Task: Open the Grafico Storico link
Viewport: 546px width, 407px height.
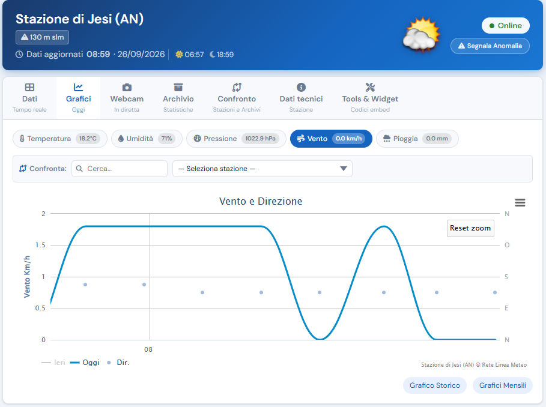Action: 434,385
